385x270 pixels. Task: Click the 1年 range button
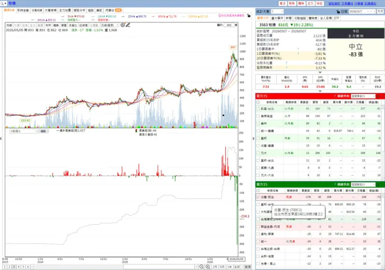pyautogui.click(x=229, y=267)
